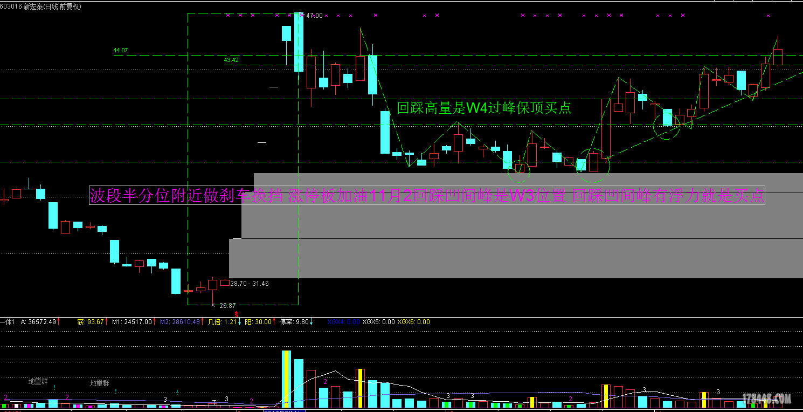This screenshot has height=412, width=803.
Task: Select the 44.07 price level label
Action: point(121,50)
